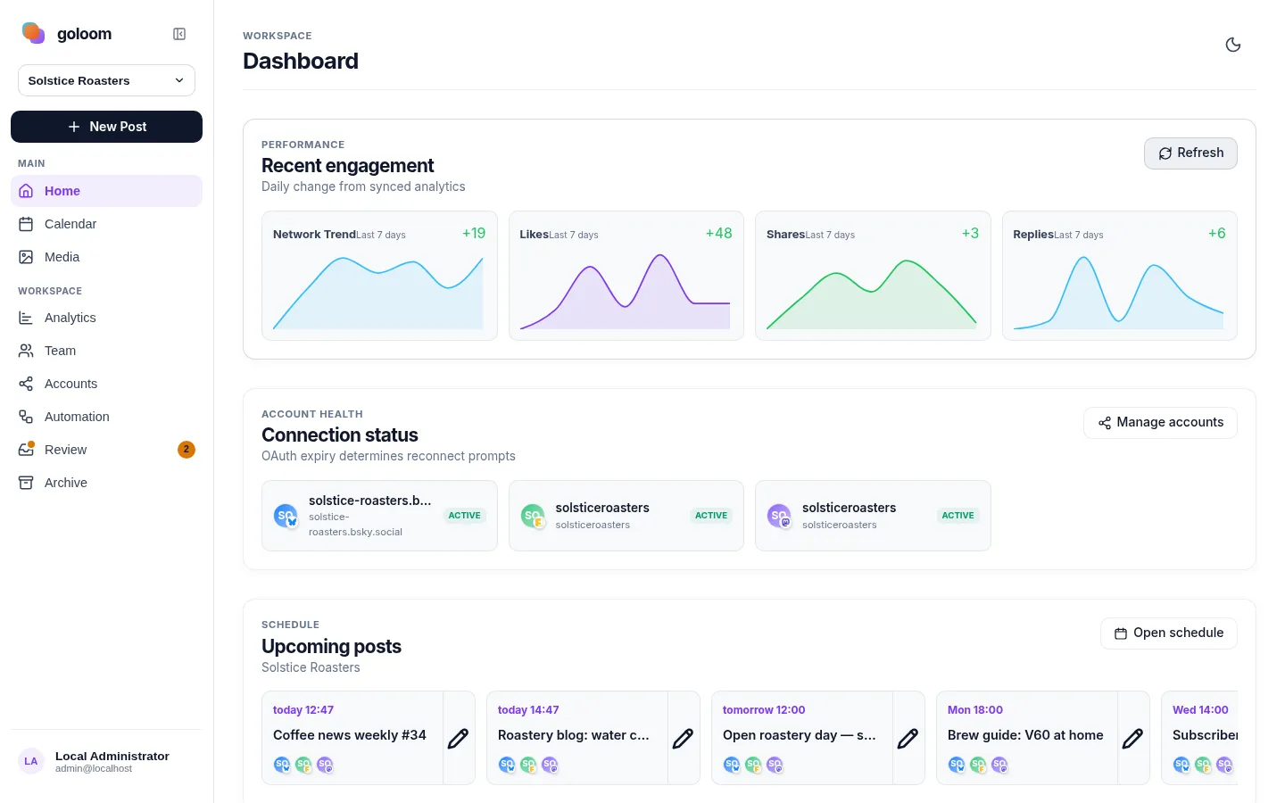Open the Archive section
Image resolution: width=1285 pixels, height=803 pixels.
(106, 483)
